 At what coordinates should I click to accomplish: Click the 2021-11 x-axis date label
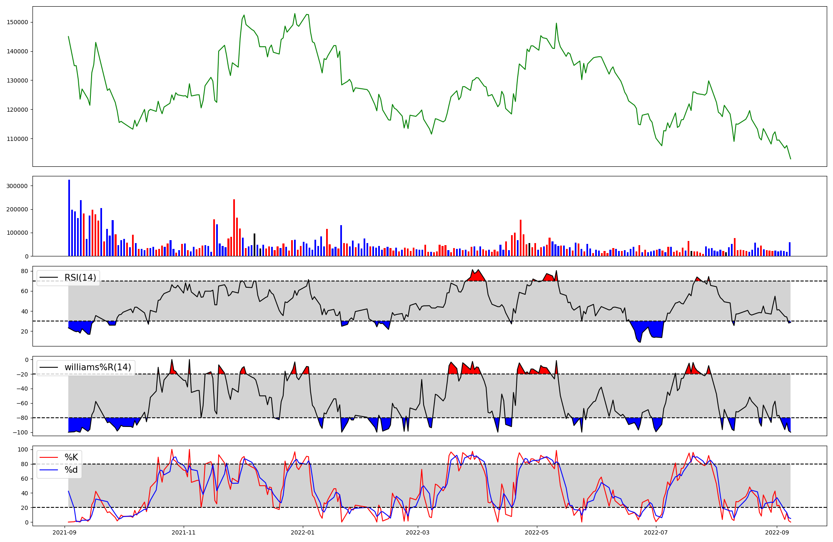click(x=184, y=532)
